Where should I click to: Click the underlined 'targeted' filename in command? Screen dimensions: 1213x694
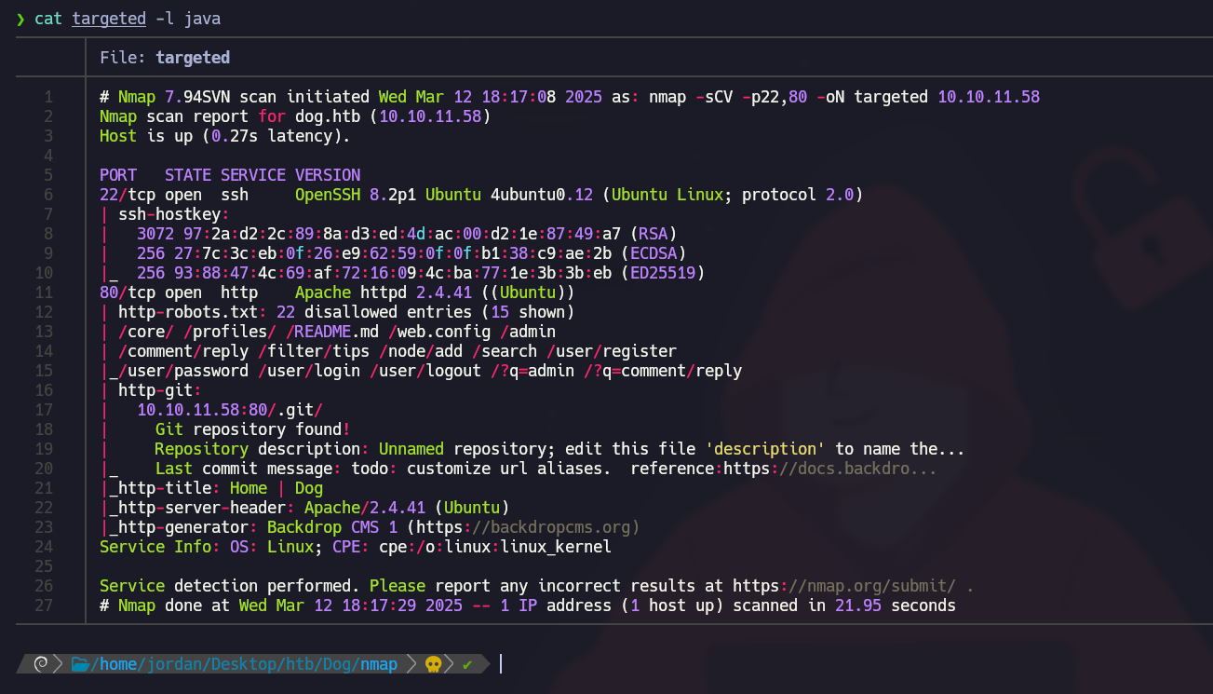109,19
